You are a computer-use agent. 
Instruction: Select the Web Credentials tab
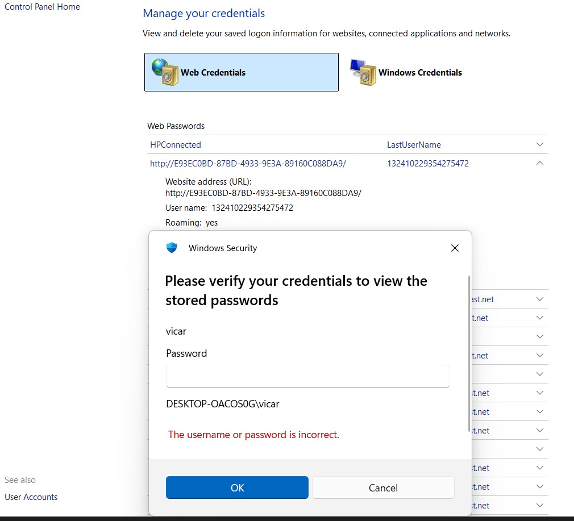(x=241, y=72)
